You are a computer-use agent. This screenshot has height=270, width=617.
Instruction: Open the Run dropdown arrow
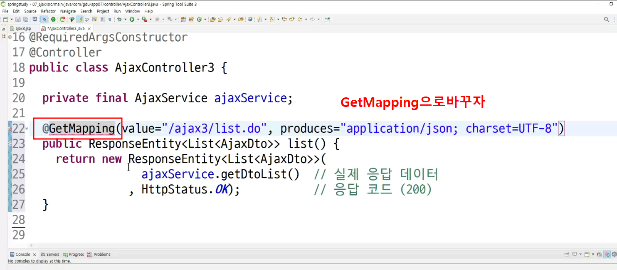(138, 19)
